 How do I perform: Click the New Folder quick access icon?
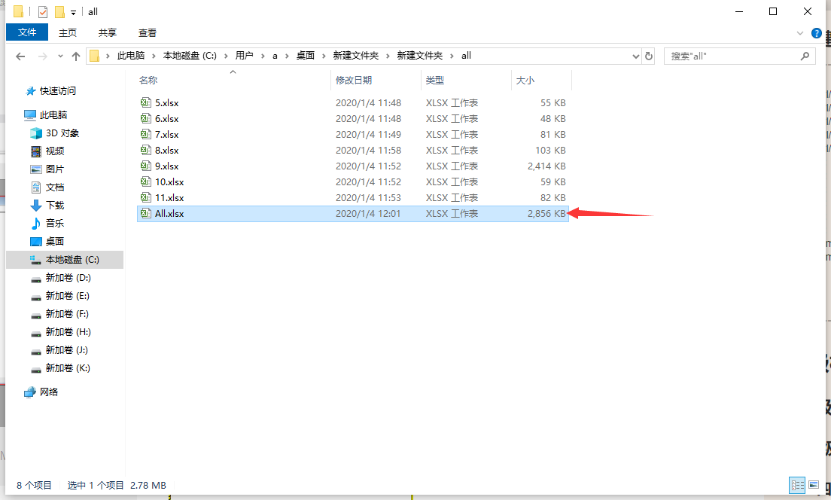[60, 11]
